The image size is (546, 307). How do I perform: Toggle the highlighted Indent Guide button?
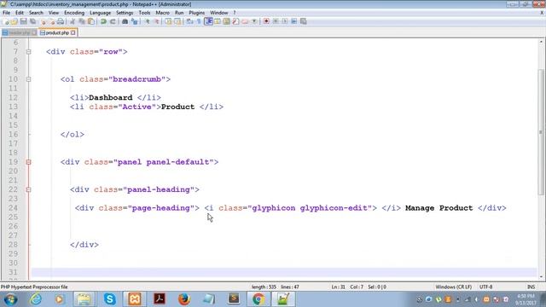point(208,21)
